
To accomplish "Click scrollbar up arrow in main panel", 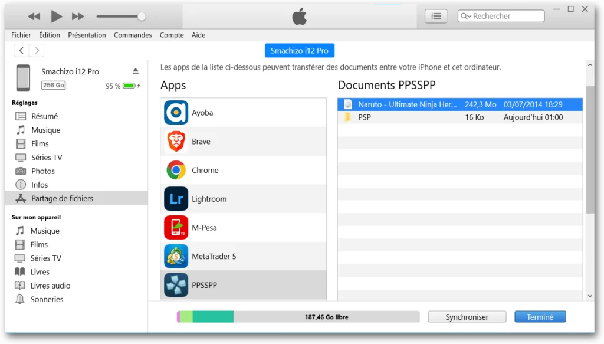I will point(590,65).
